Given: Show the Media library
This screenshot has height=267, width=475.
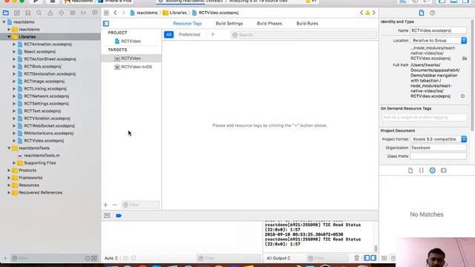Looking at the screenshot, I should coord(444,171).
